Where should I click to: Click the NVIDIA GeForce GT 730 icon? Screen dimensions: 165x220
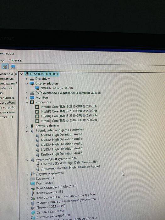click(37, 88)
